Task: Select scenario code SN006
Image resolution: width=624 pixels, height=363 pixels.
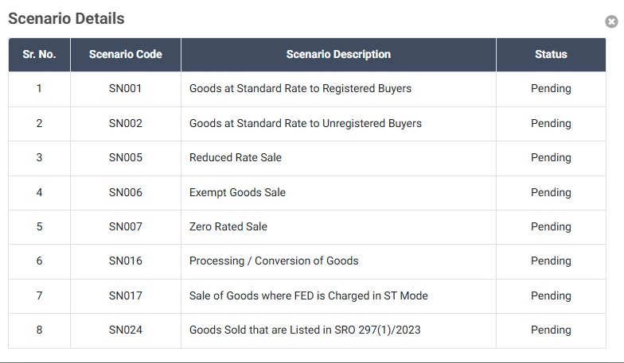Action: [125, 192]
